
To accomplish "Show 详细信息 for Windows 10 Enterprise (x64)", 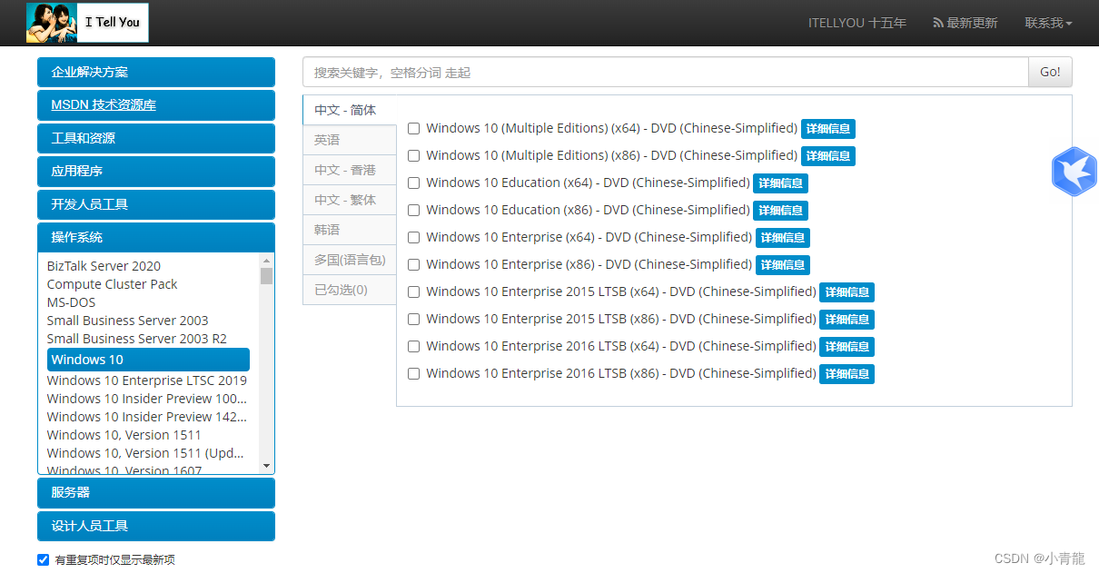I will tap(783, 238).
